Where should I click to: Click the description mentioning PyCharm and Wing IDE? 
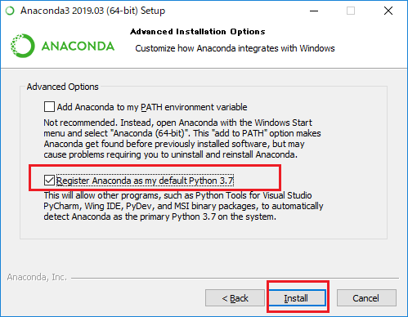tap(183, 206)
